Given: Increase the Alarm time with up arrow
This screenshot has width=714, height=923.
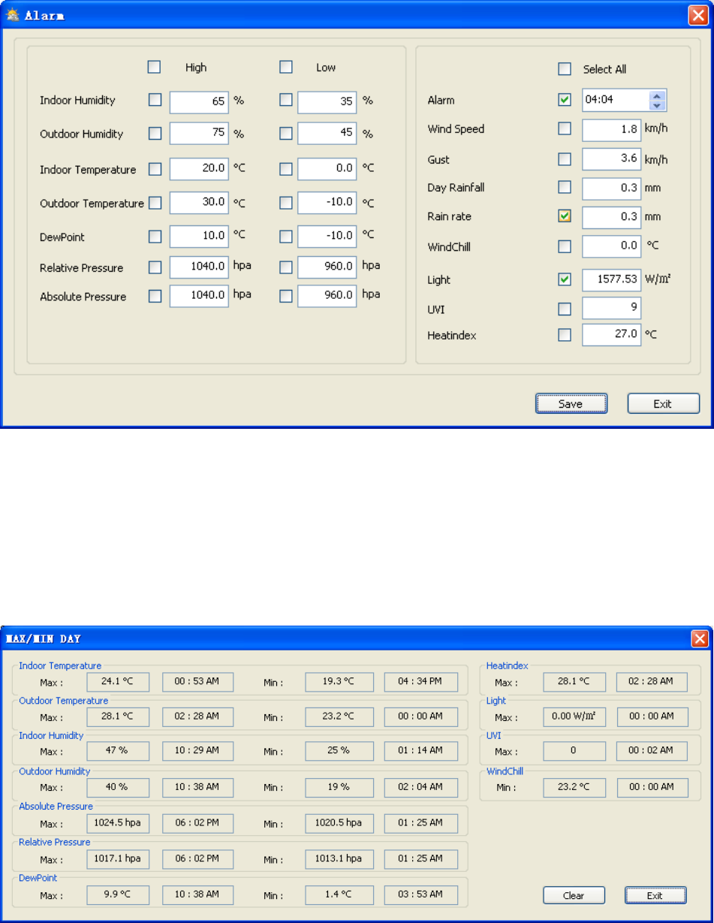Looking at the screenshot, I should 658,95.
